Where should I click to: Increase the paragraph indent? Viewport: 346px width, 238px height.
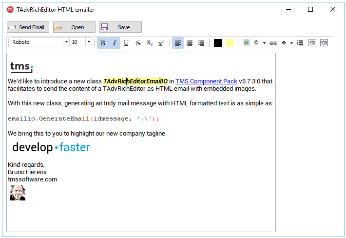pyautogui.click(x=324, y=43)
